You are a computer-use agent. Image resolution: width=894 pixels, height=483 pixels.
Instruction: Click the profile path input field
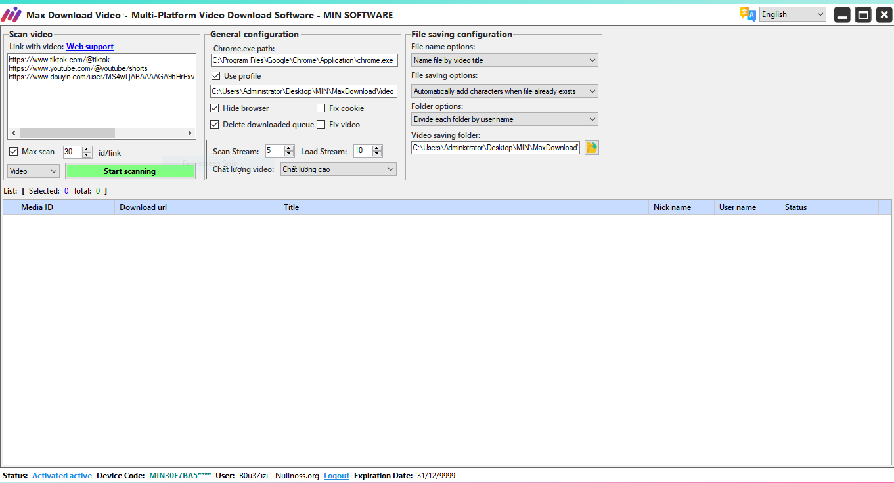tap(304, 91)
